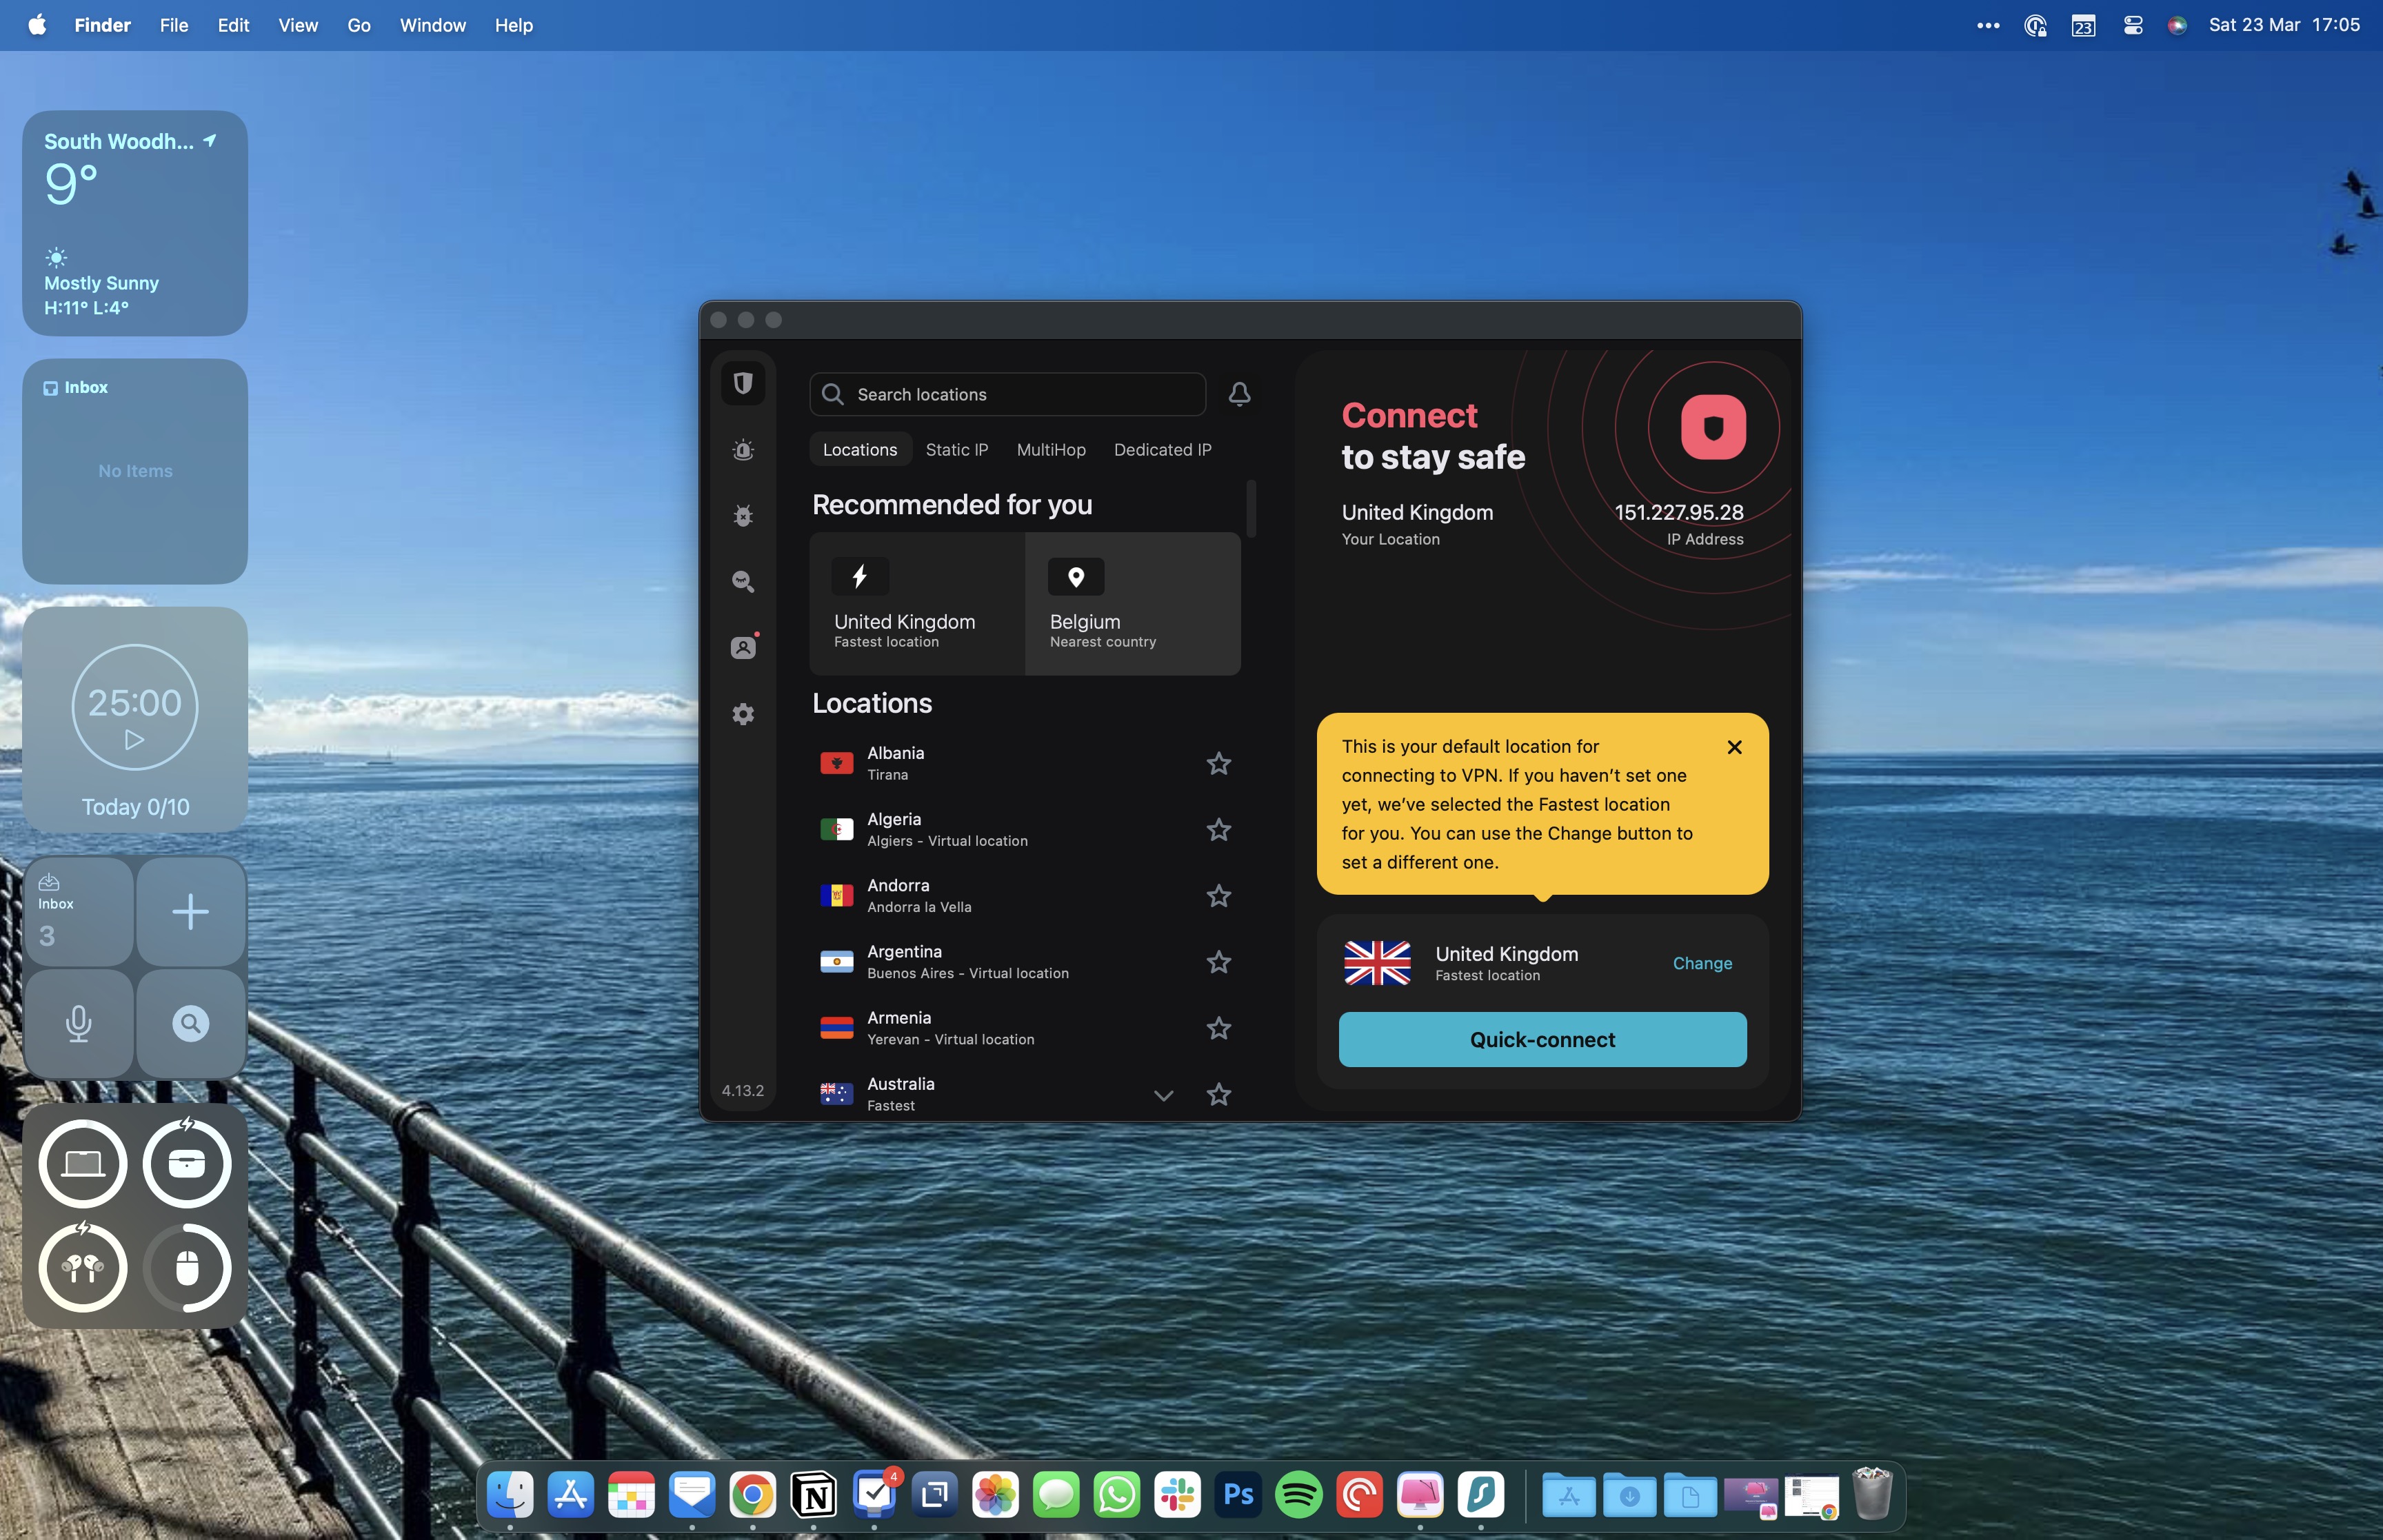Switch to the Static IP tab
Image resolution: width=2383 pixels, height=1540 pixels.
point(956,449)
